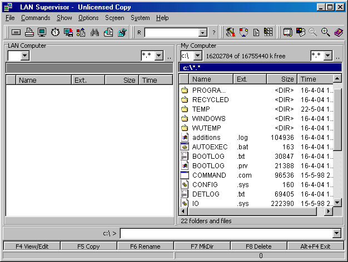The height and width of the screenshot is (262, 348).
Task: Click the monitor icon in the toolbar
Action: (42, 33)
